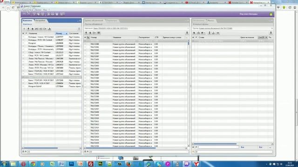Open the group link above phrases table
This screenshot has width=298, height=167.
[216, 28]
